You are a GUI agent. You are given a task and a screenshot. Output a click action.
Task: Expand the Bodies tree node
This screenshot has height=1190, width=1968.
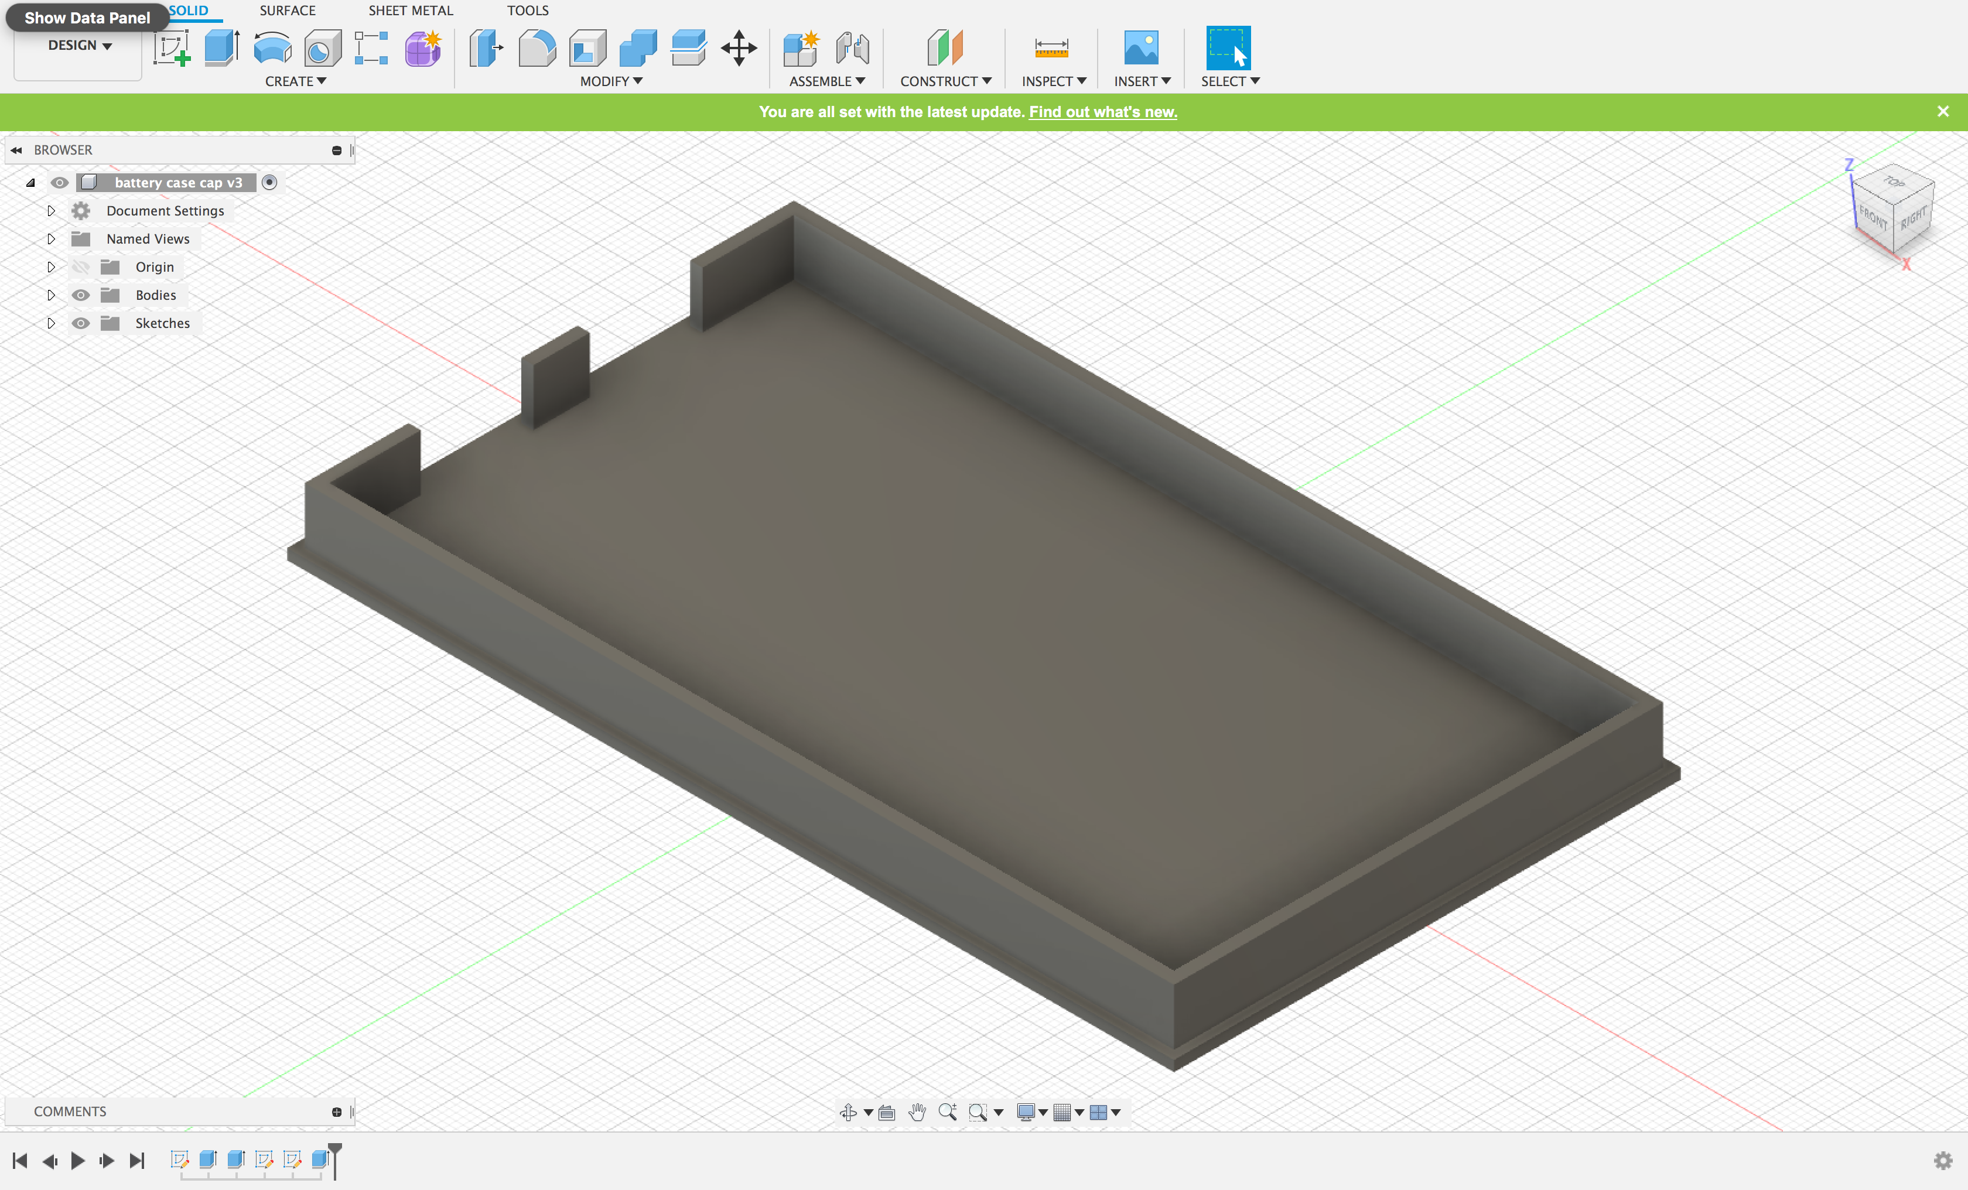point(51,296)
